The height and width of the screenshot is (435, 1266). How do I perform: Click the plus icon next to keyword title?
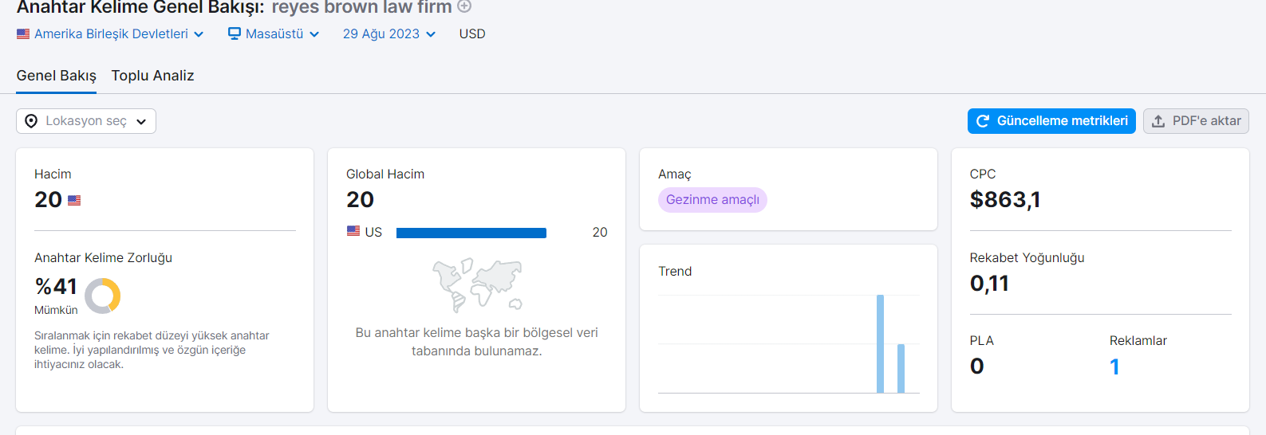click(x=464, y=6)
